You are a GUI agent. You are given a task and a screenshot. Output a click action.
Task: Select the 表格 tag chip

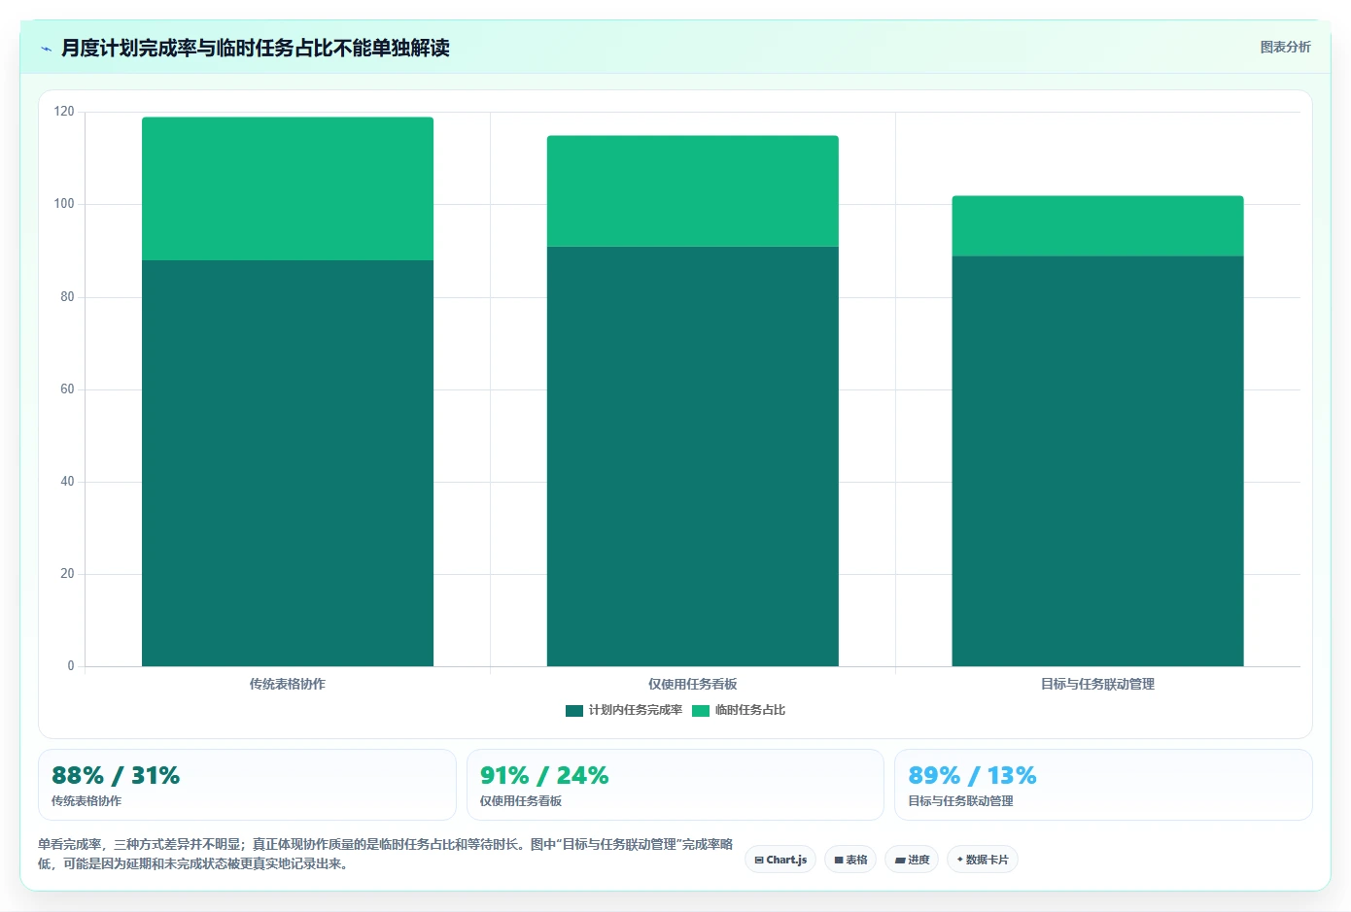click(x=850, y=860)
